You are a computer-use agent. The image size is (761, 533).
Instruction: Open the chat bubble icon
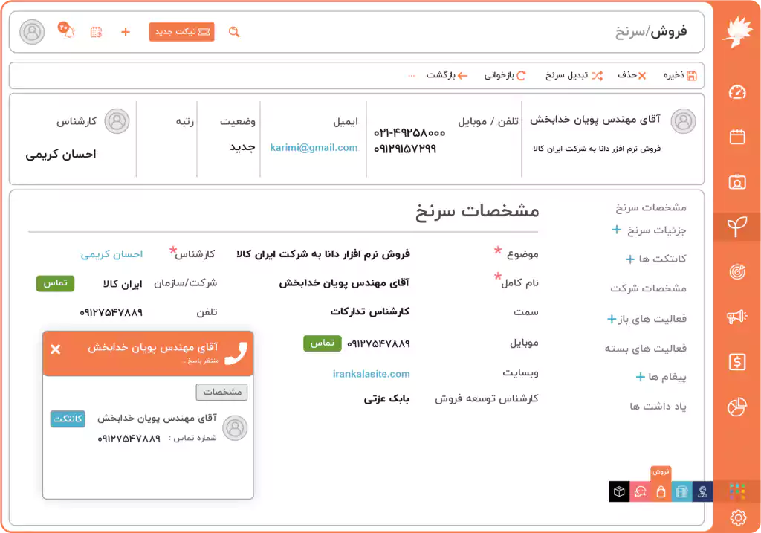click(x=639, y=491)
